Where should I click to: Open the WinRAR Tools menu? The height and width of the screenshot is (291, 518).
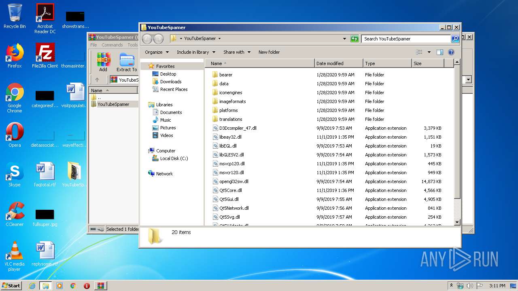133,45
